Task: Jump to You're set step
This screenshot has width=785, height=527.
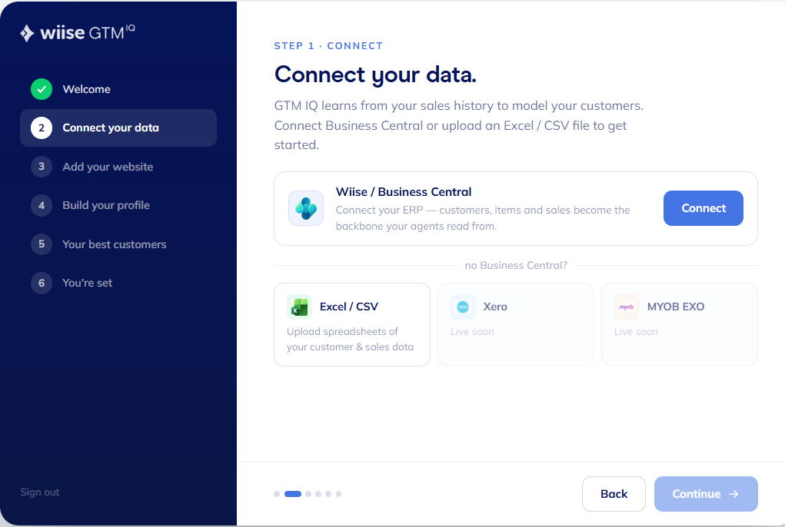Action: tap(118, 283)
